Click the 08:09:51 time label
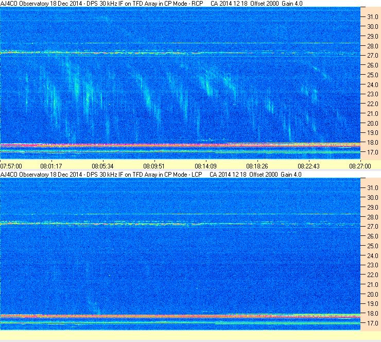This screenshot has height=342, width=381. [x=154, y=166]
